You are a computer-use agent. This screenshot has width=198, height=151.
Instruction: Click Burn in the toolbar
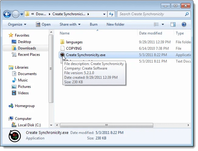click(x=94, y=24)
